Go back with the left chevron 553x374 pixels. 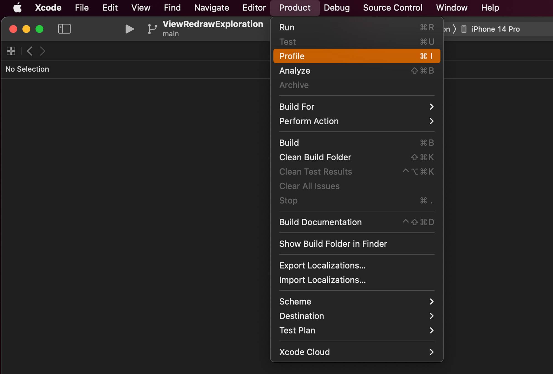(x=30, y=51)
